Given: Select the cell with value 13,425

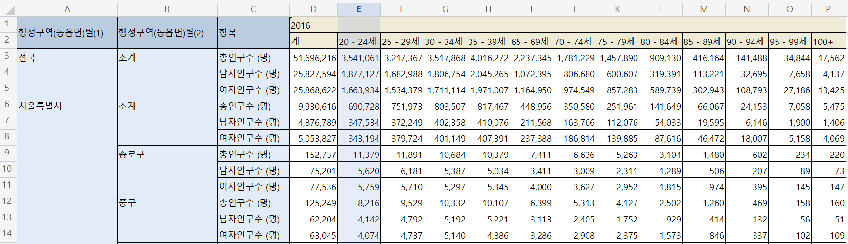Looking at the screenshot, I should pyautogui.click(x=828, y=89).
